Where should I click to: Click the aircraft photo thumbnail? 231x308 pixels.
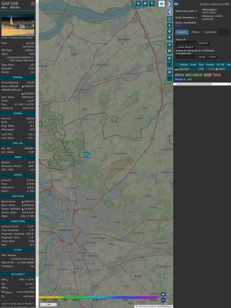coord(18,25)
